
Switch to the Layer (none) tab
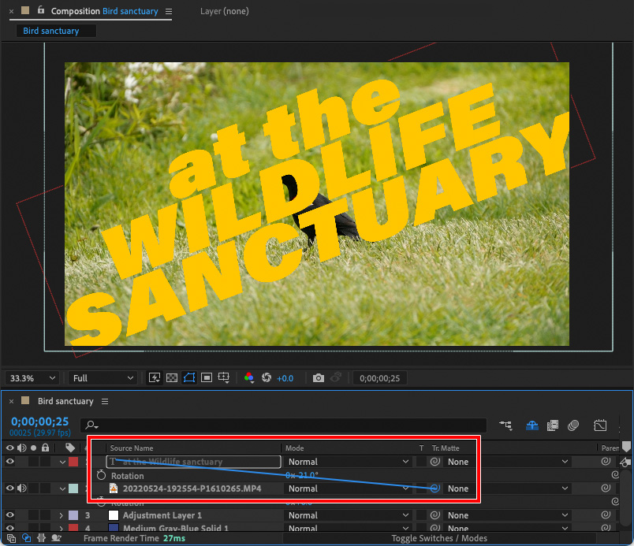pyautogui.click(x=225, y=11)
